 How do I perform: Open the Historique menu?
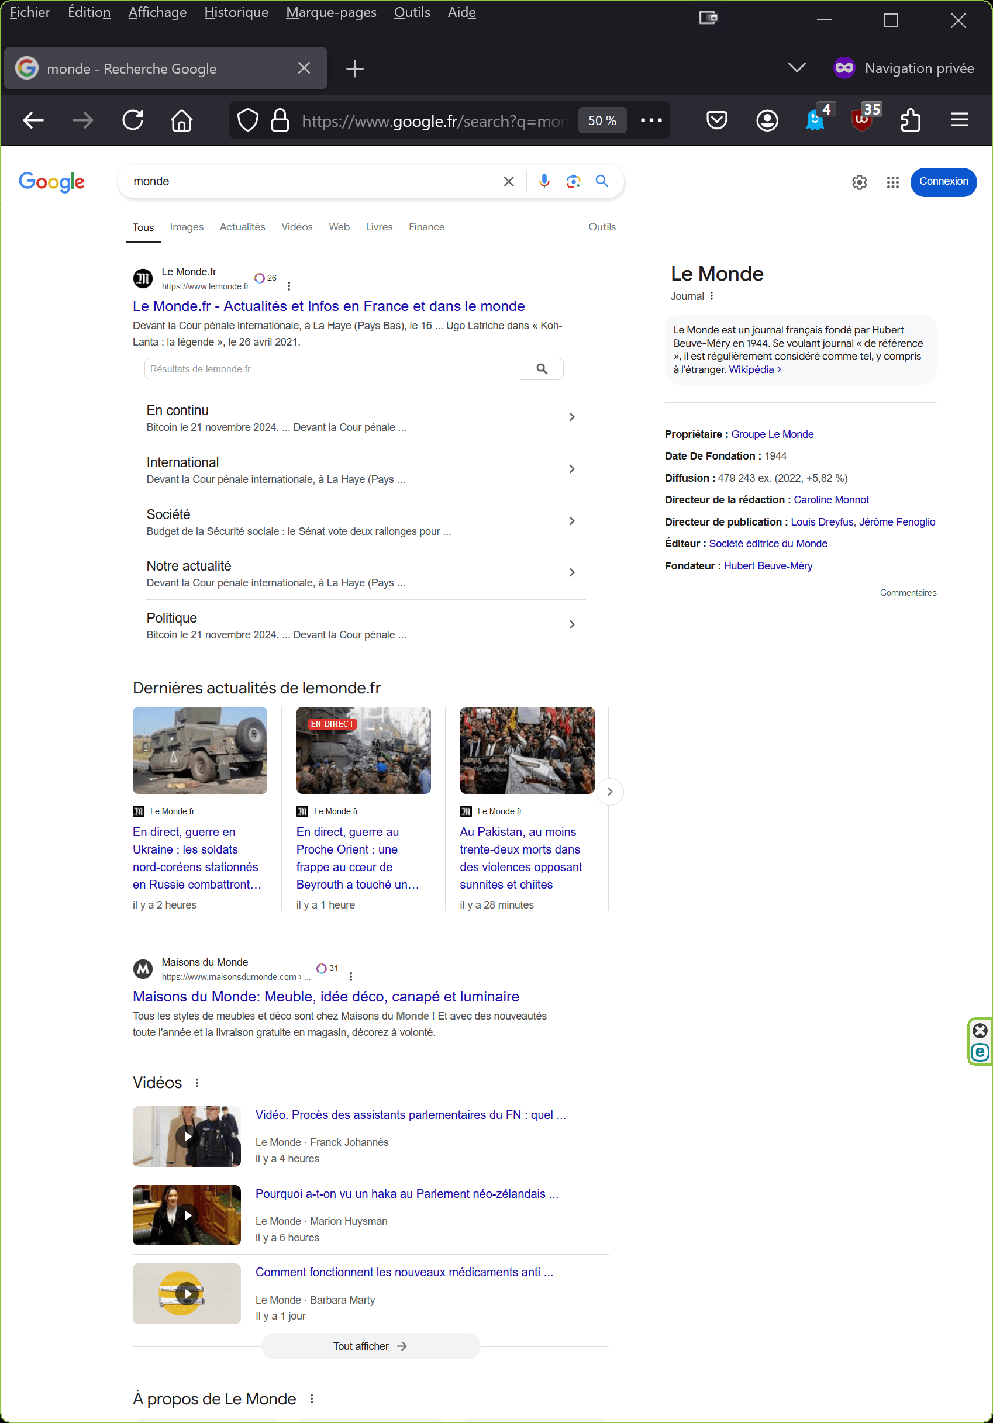(236, 12)
